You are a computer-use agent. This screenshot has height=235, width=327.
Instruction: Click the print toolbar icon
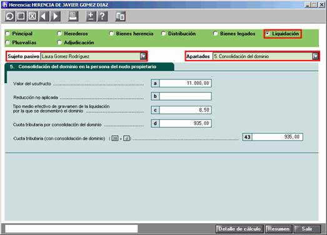73,16
